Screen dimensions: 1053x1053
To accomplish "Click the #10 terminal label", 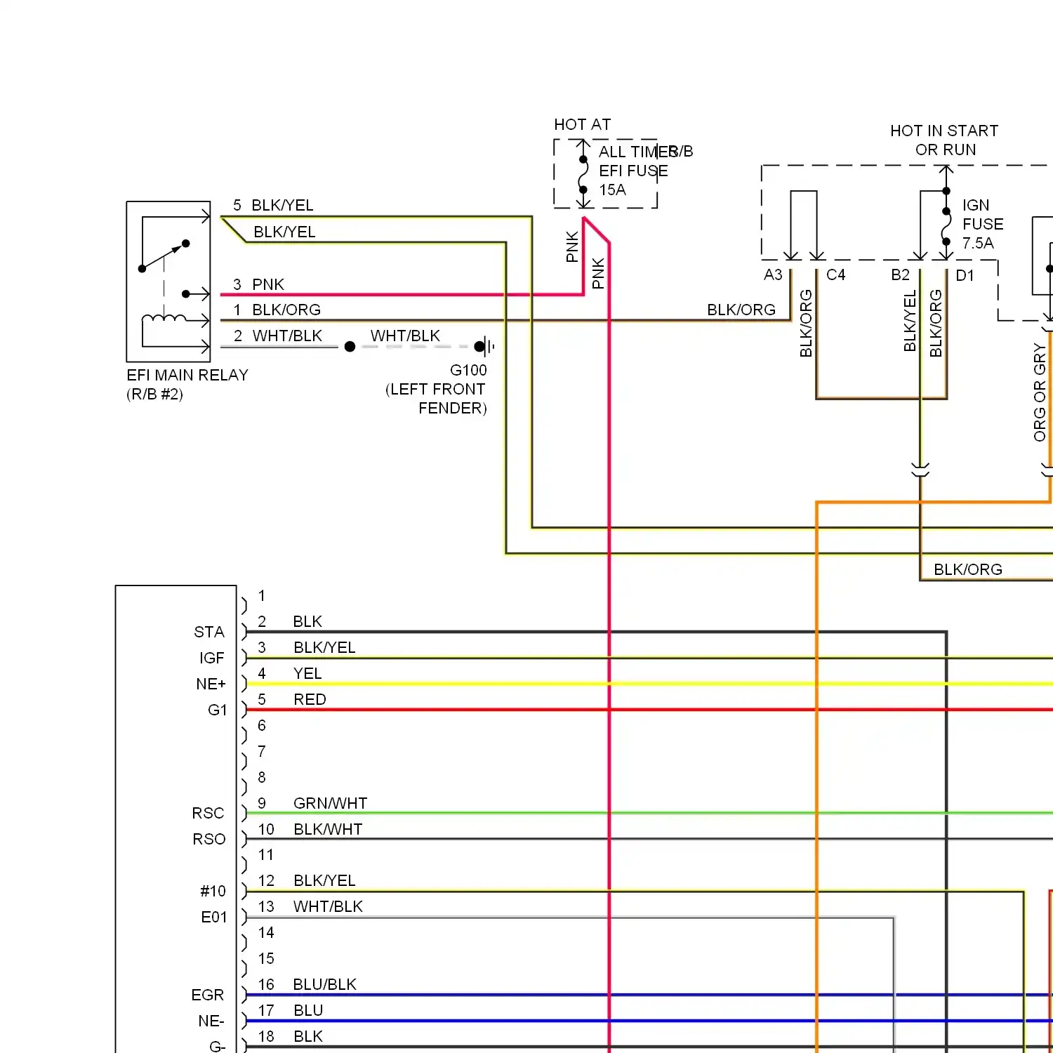I will [x=213, y=891].
